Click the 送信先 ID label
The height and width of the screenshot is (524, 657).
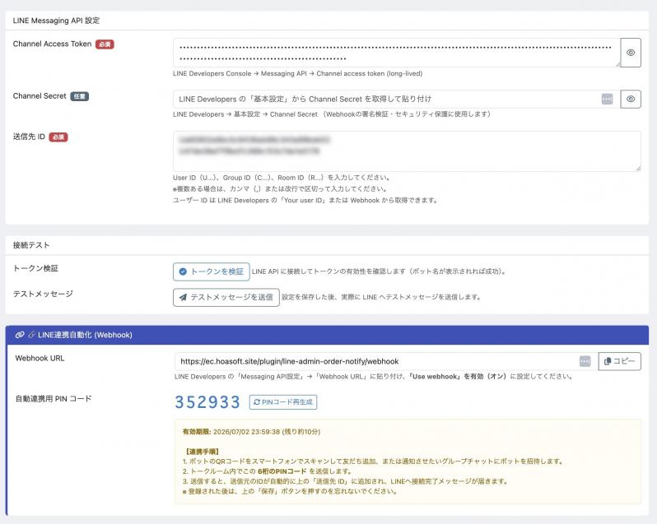pyautogui.click(x=29, y=137)
